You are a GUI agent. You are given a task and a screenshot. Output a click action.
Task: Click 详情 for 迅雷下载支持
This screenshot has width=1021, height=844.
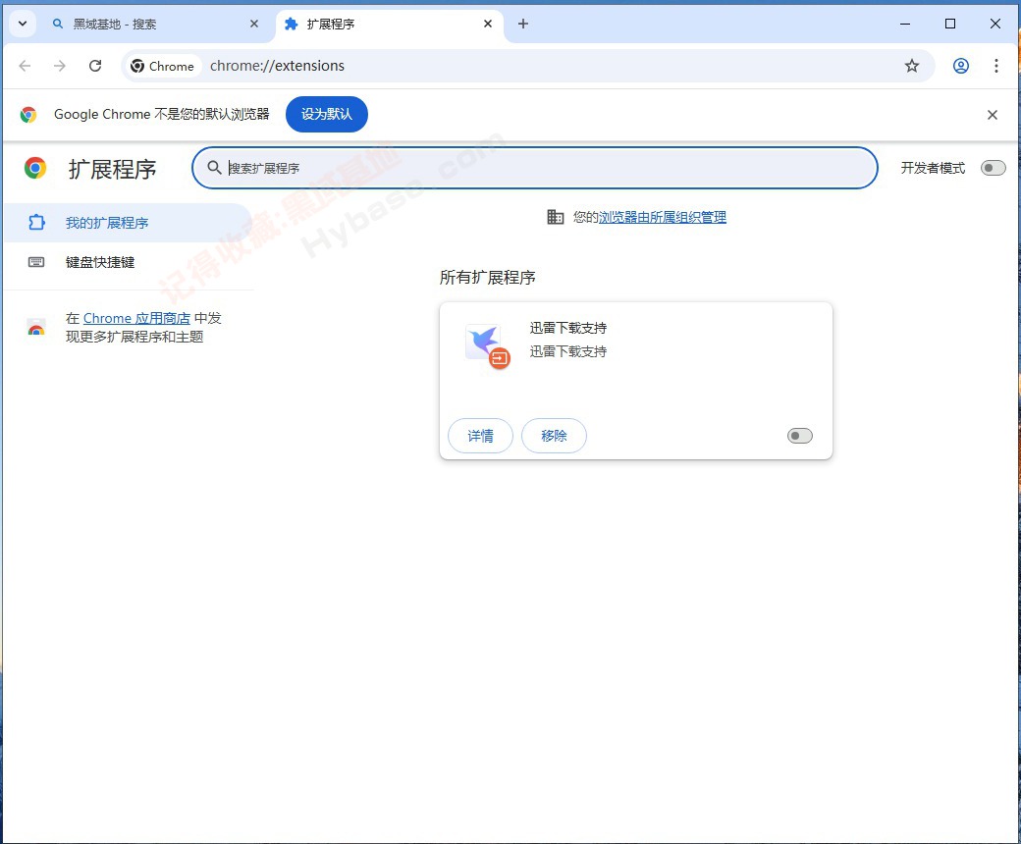tap(480, 436)
